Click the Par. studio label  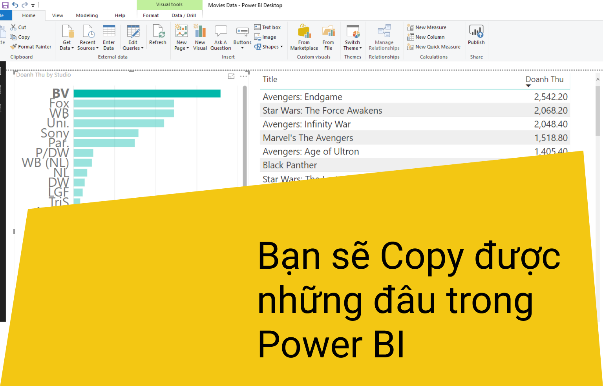(x=59, y=143)
